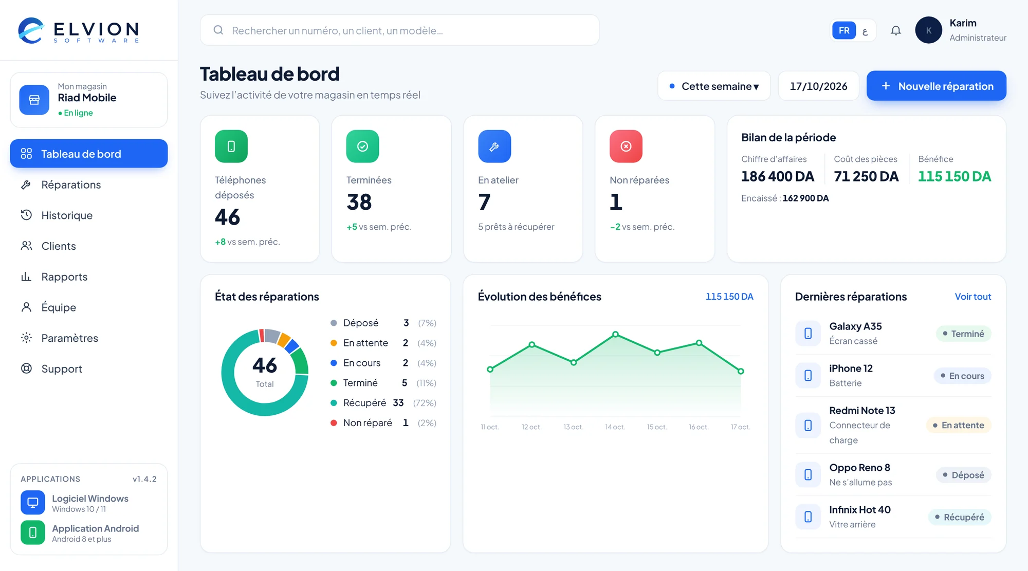The image size is (1028, 571).
Task: Click the Application Android phone icon
Action: (33, 532)
